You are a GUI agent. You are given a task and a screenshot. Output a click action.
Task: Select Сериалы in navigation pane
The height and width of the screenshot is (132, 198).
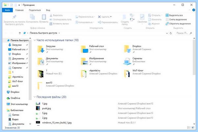[x=17, y=68]
